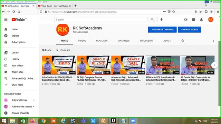The height and width of the screenshot is (124, 221).
Task: Open the Oracle PL/SQL video thumbnail
Action: coord(94,65)
